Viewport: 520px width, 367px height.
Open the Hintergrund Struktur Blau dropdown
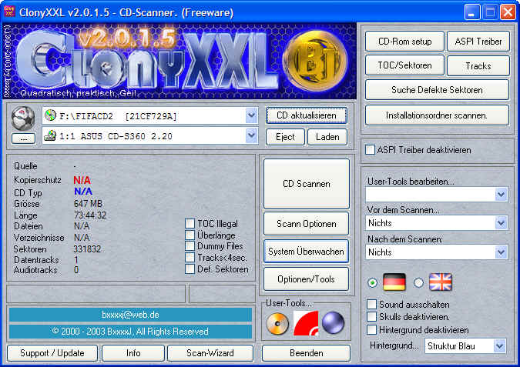[499, 346]
